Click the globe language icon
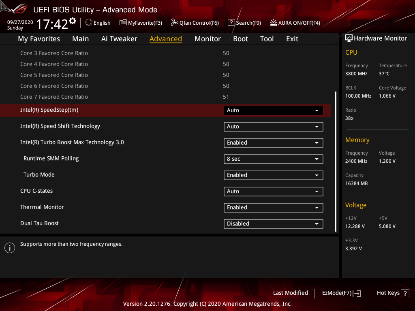Image resolution: width=415 pixels, height=311 pixels. point(89,23)
